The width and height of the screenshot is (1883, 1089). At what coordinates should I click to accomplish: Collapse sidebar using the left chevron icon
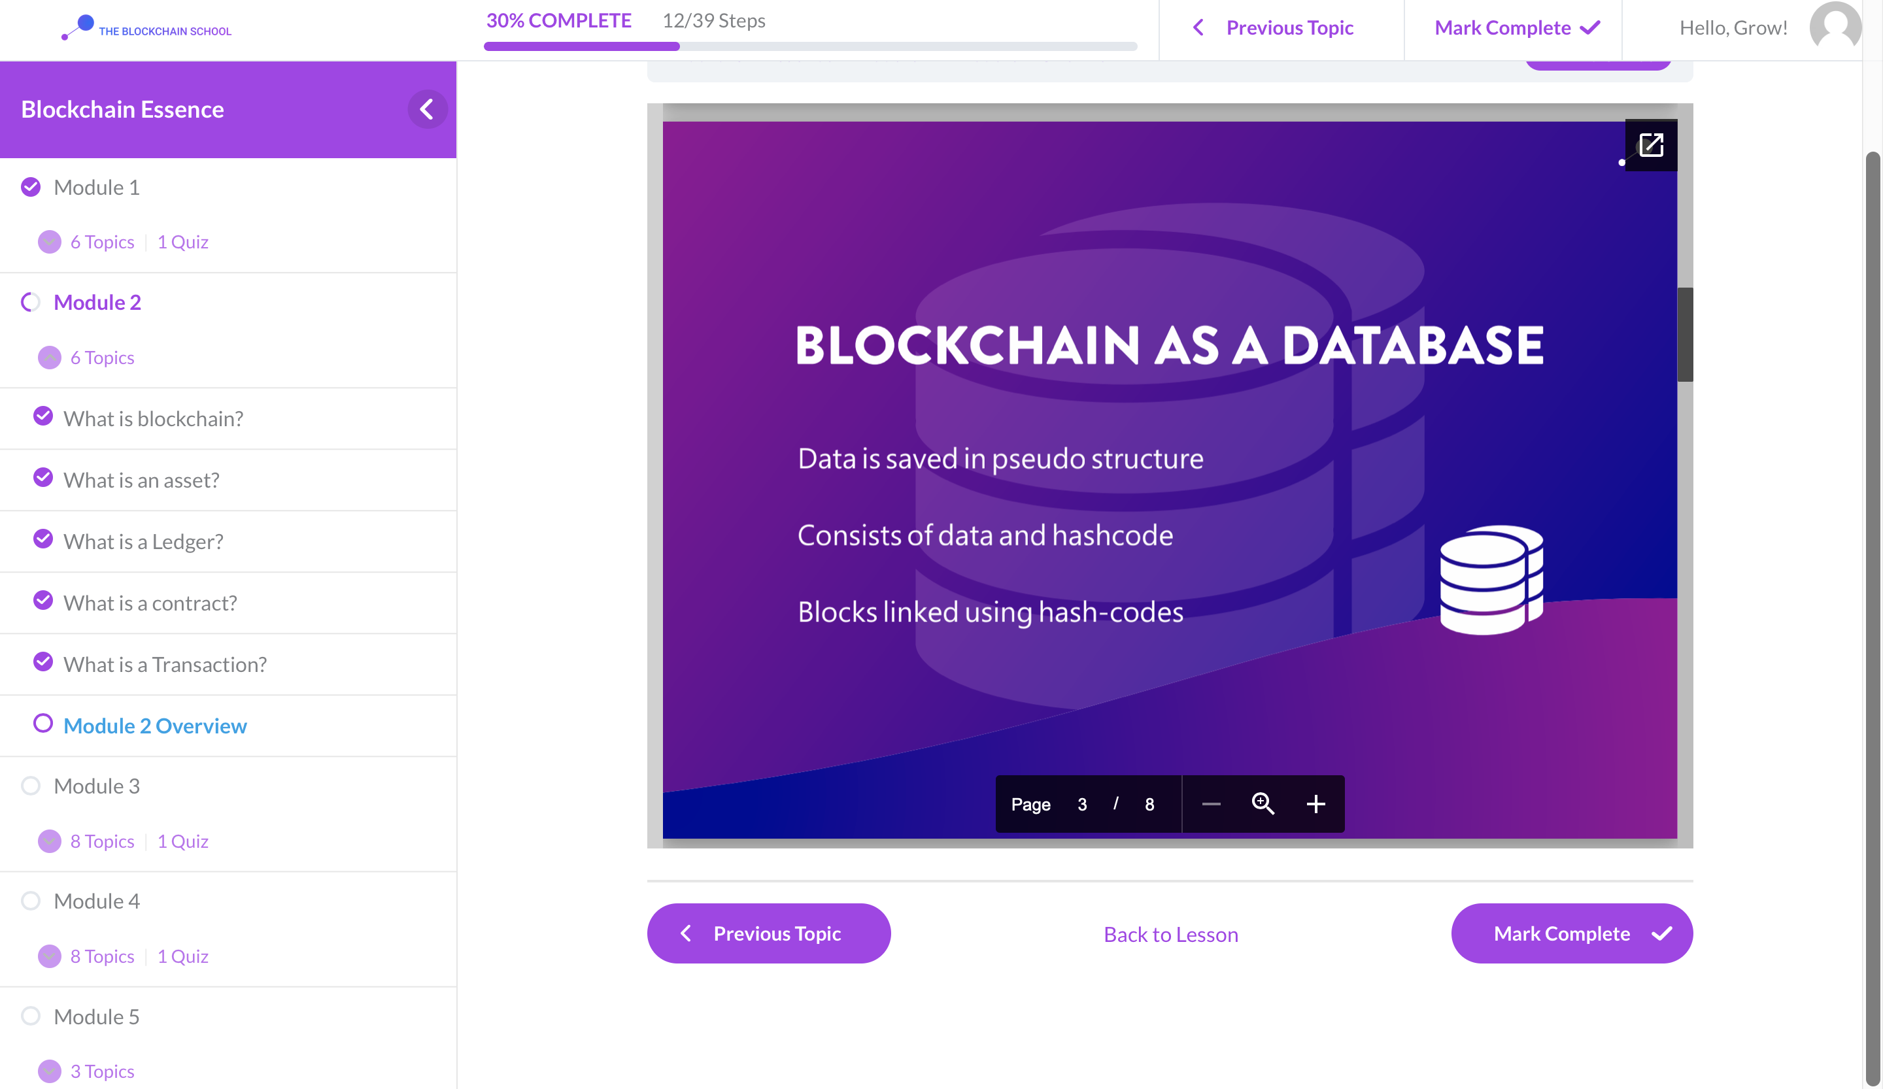click(428, 109)
